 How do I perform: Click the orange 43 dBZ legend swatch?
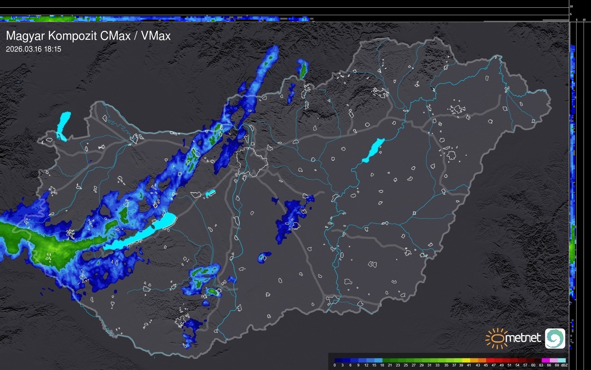point(482,360)
